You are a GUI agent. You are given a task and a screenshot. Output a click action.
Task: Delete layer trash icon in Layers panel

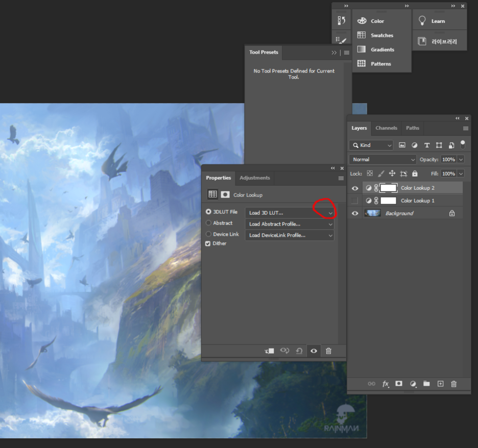click(453, 384)
